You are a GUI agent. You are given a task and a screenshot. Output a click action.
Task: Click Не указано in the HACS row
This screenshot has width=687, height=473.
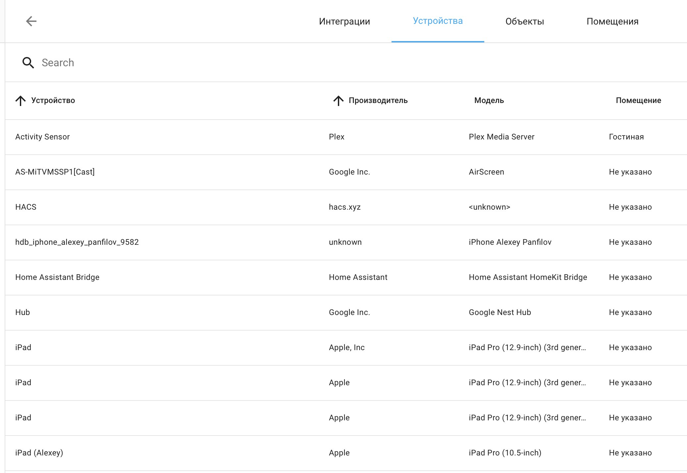[x=630, y=207]
